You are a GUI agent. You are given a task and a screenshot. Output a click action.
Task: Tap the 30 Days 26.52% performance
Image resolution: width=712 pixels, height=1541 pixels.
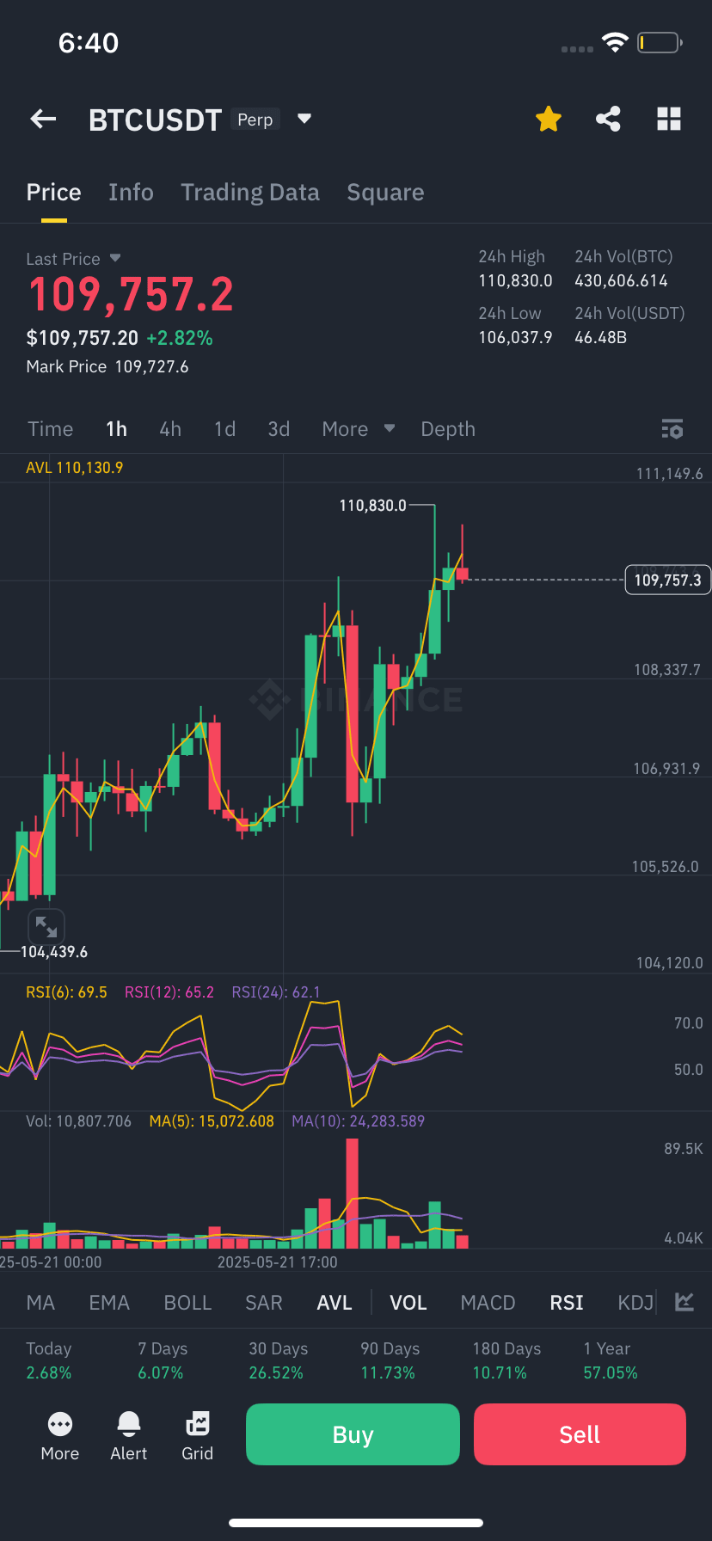tap(278, 1360)
